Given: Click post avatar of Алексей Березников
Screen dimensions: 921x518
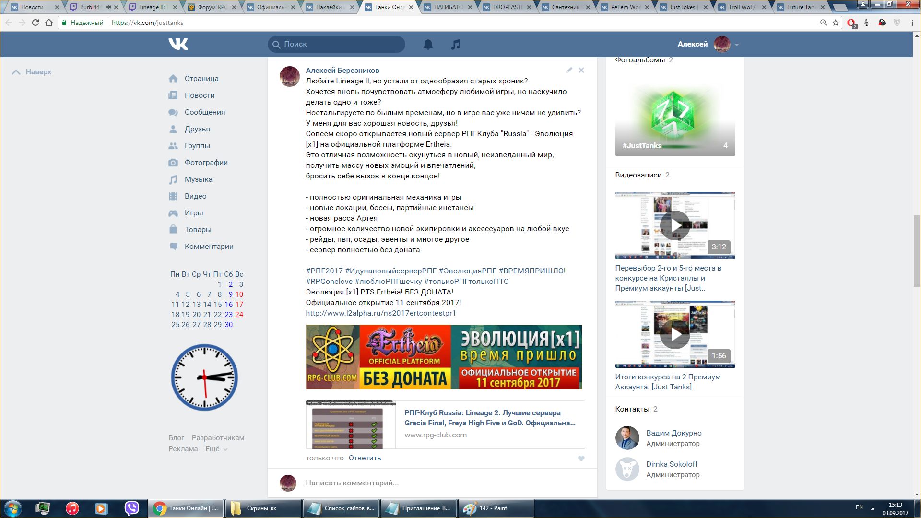Looking at the screenshot, I should pos(290,77).
